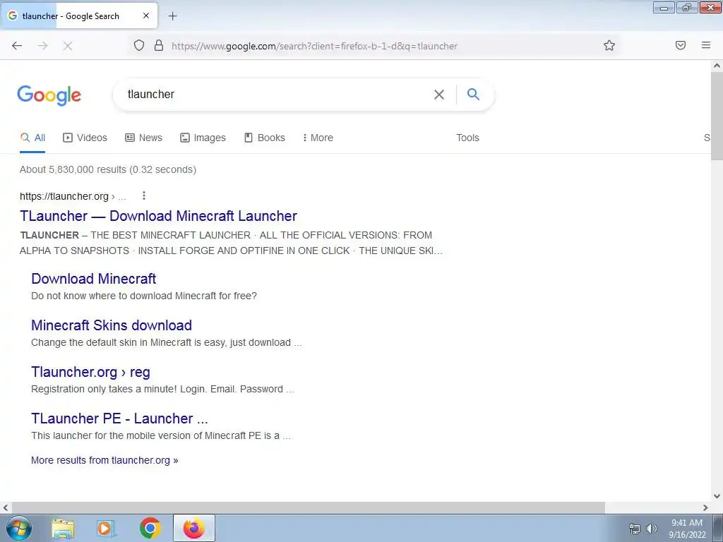Image resolution: width=723 pixels, height=542 pixels.
Task: Select the All results tab
Action: pos(32,138)
